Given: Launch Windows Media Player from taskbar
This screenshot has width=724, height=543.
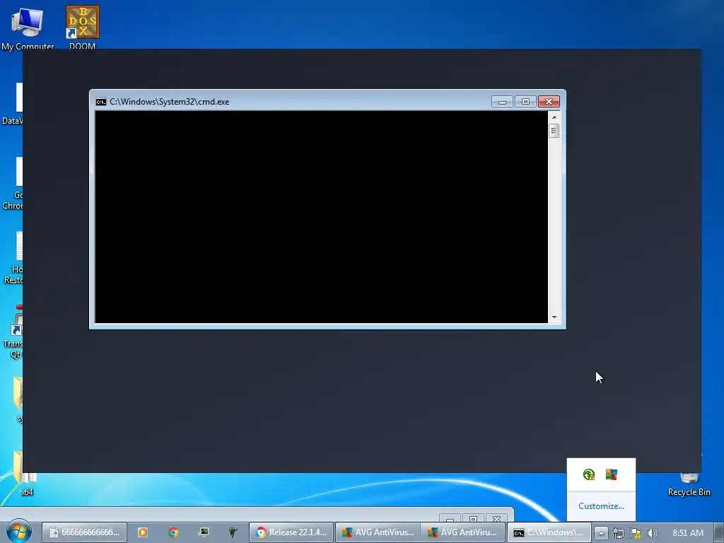Looking at the screenshot, I should tap(143, 532).
